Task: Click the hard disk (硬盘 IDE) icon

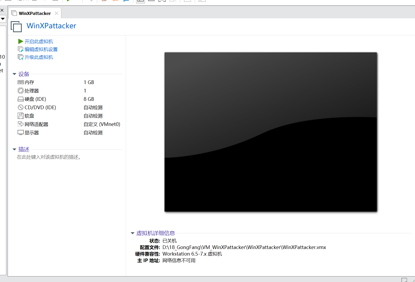Action: 20,99
